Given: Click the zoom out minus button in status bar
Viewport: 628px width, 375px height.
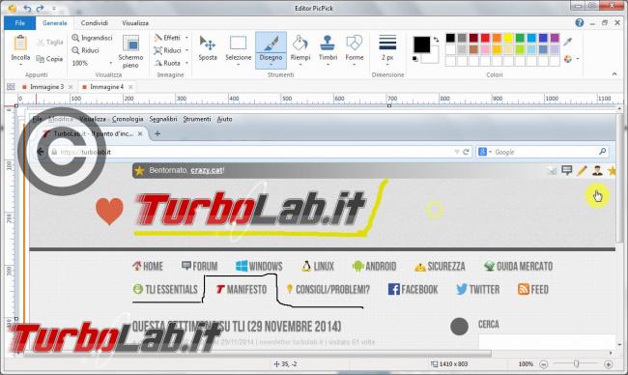Looking at the screenshot, I should tap(544, 364).
